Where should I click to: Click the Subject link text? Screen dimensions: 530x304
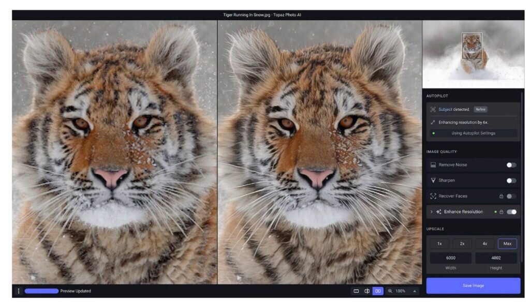pos(445,110)
